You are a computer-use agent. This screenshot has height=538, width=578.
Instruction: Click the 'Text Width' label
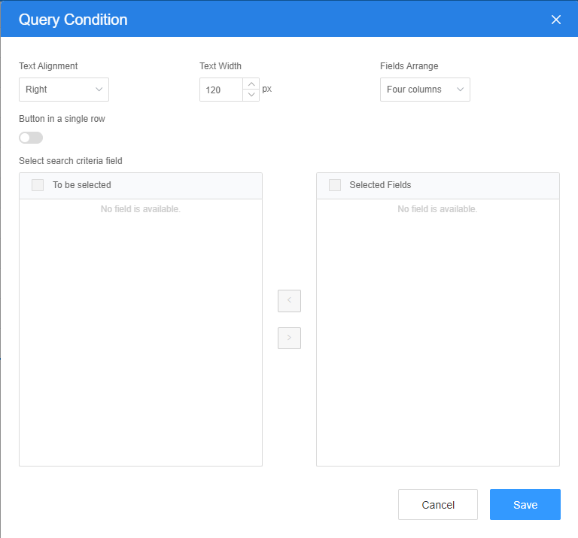click(221, 66)
